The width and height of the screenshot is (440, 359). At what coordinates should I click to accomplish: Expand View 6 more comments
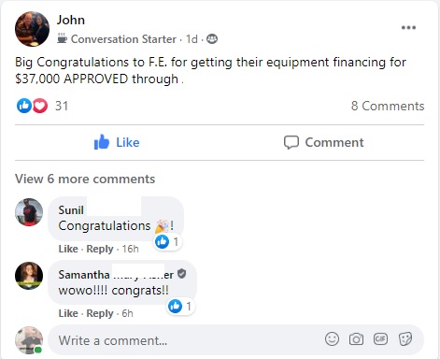coord(85,179)
